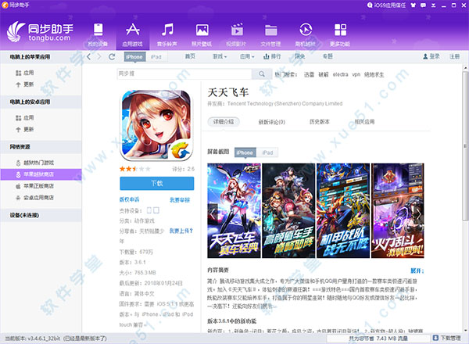Viewport: 469px width, 344px height.
Task: Open 照片壁纸 photo wallpaper section
Action: tap(202, 34)
